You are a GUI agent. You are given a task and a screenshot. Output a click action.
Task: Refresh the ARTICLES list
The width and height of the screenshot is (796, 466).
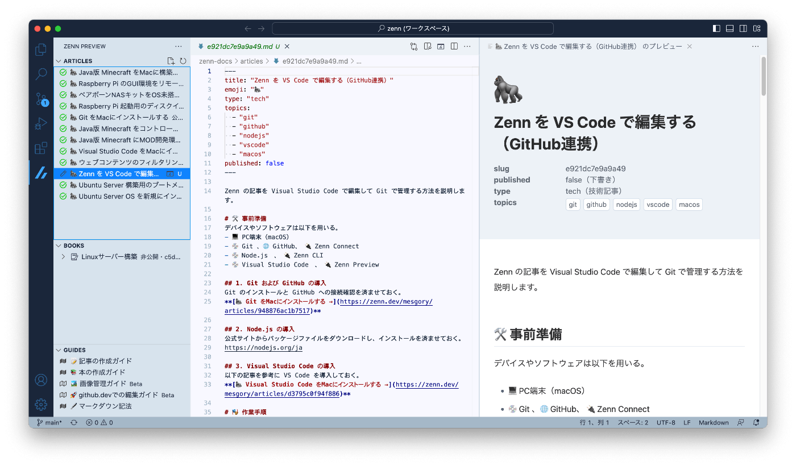[183, 61]
